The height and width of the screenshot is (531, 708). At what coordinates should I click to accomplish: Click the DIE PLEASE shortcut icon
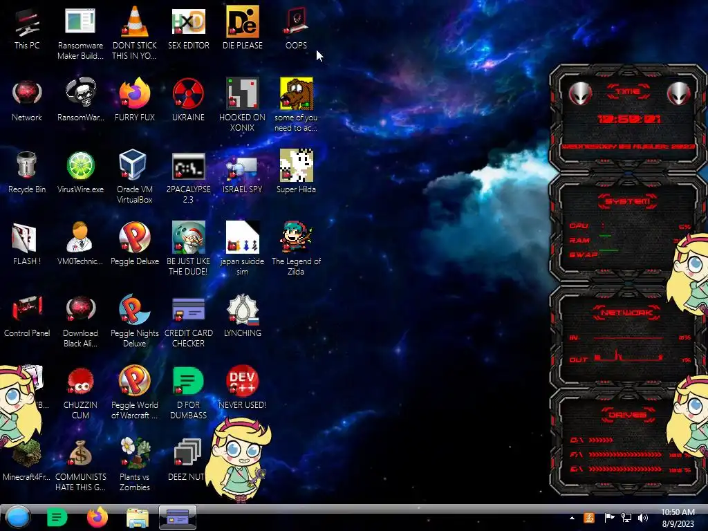coord(243,21)
